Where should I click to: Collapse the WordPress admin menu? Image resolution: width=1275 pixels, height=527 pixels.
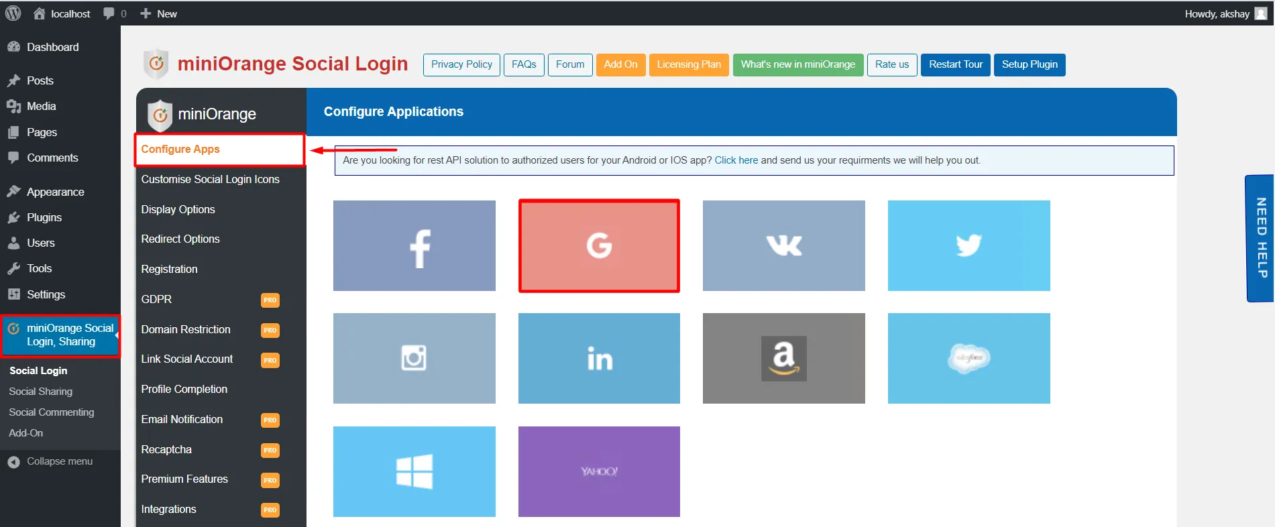tap(51, 461)
